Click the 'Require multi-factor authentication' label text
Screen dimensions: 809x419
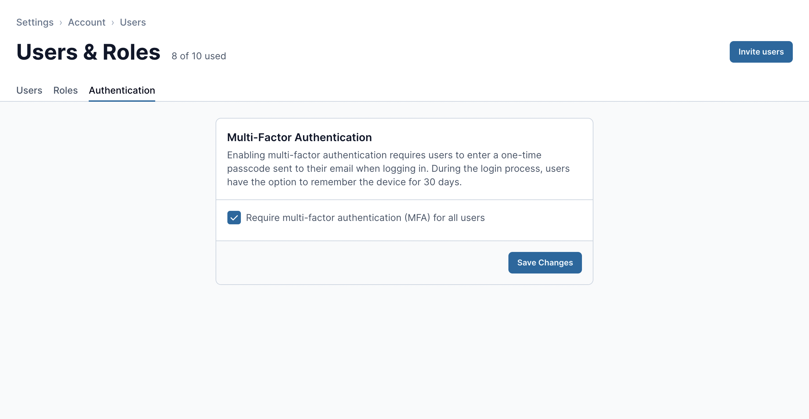tap(365, 218)
